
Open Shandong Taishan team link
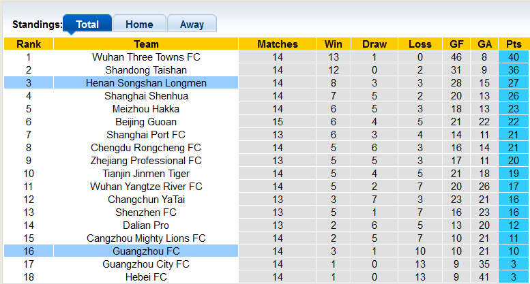146,70
